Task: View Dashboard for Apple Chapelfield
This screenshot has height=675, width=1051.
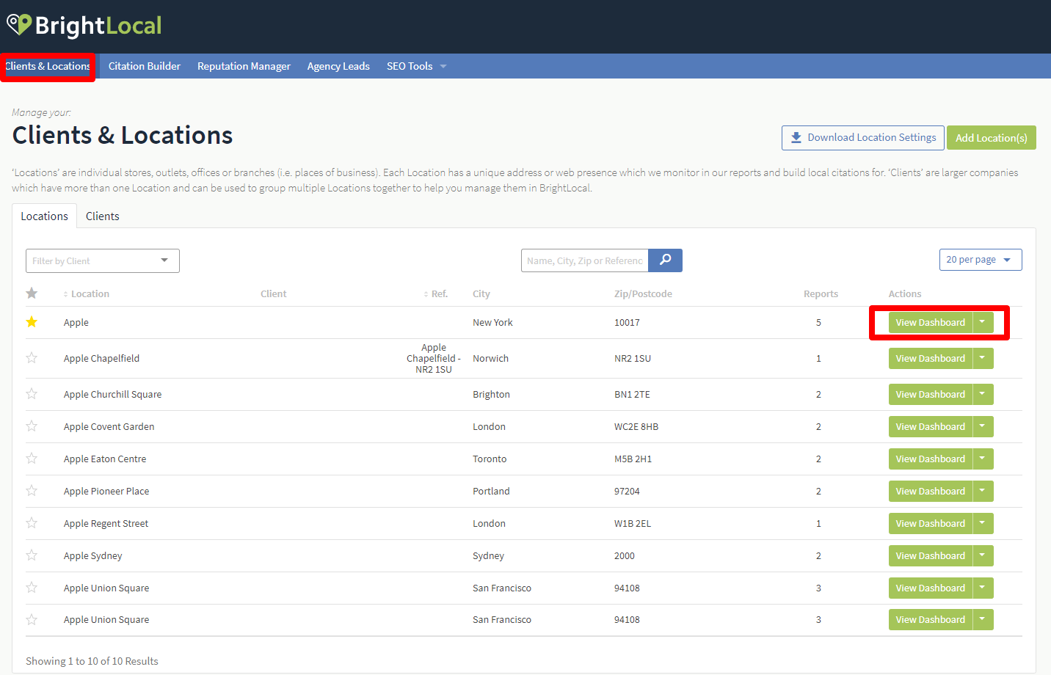Action: pyautogui.click(x=930, y=358)
